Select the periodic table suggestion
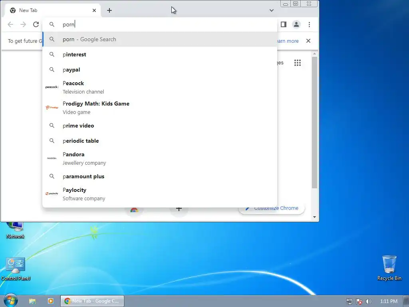This screenshot has width=409, height=307. 160,141
